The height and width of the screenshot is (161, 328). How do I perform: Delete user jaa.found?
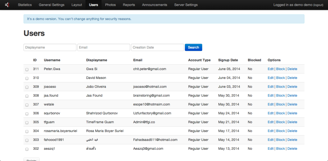click(292, 95)
